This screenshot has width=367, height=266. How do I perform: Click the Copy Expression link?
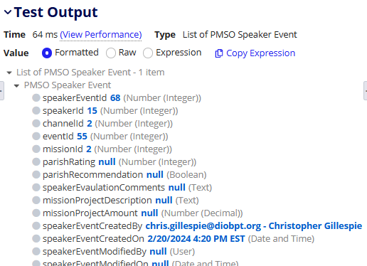click(260, 53)
